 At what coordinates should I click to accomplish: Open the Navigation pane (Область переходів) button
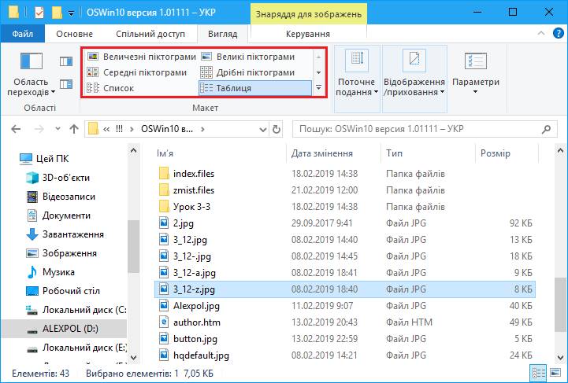click(x=32, y=74)
